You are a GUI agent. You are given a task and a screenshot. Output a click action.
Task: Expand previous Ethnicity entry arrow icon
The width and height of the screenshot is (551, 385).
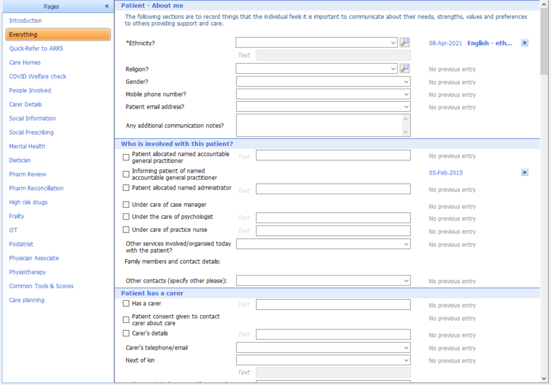[525, 43]
